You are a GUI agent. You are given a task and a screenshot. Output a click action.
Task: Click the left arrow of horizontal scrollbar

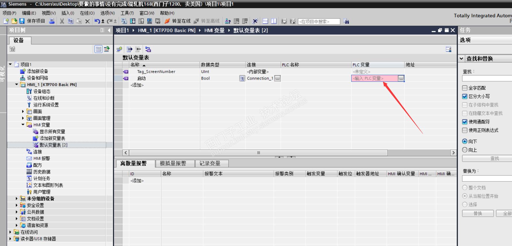point(126,153)
